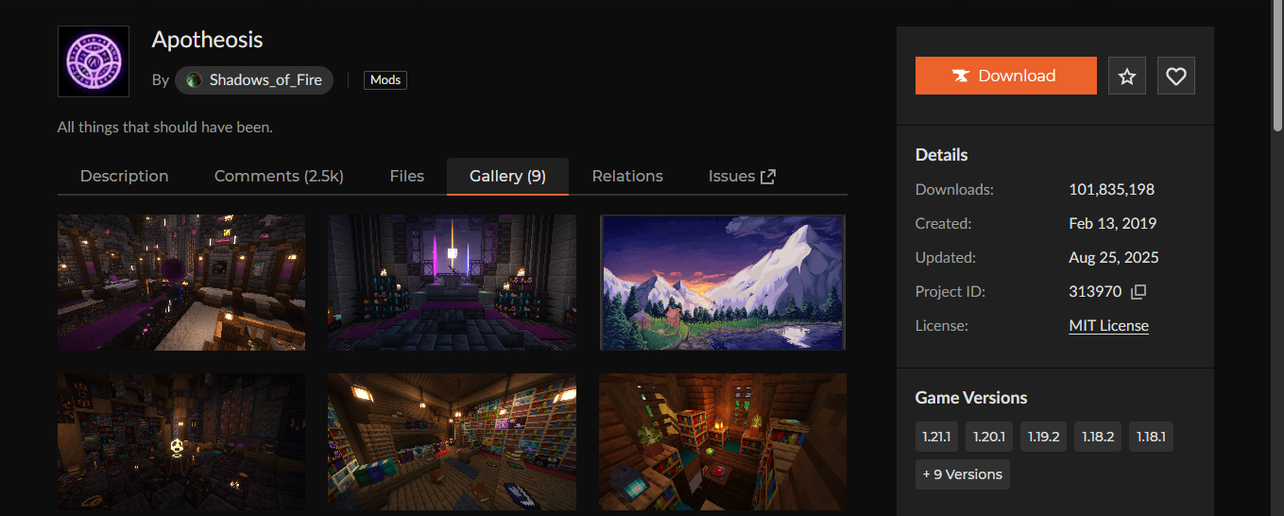
Task: Open the Issues external link
Action: click(742, 177)
